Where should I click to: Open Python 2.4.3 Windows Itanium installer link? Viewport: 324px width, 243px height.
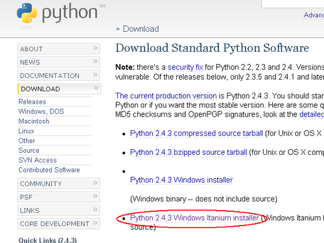194,218
